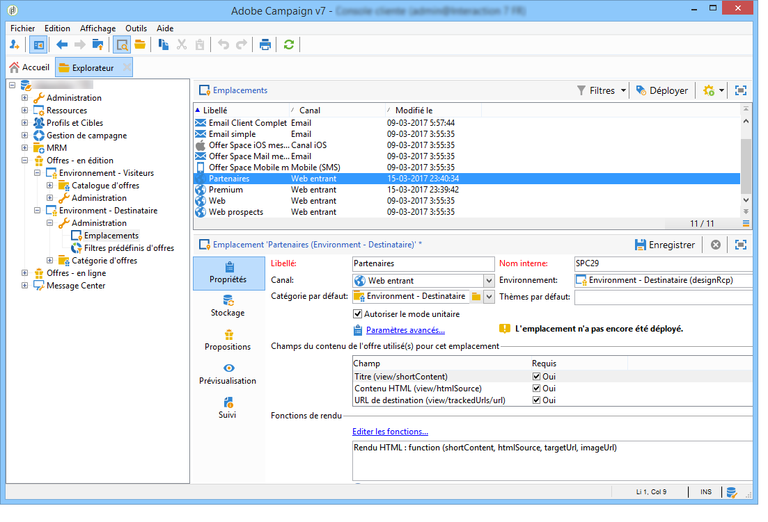Expand the Offres - en ligne node
Screen dimensions: 768x522
click(24, 273)
